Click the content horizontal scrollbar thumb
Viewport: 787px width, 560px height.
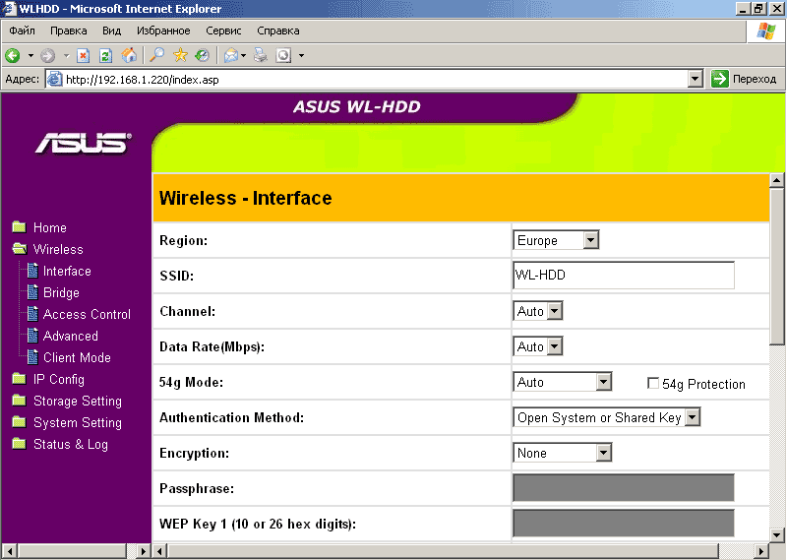pyautogui.click(x=444, y=551)
